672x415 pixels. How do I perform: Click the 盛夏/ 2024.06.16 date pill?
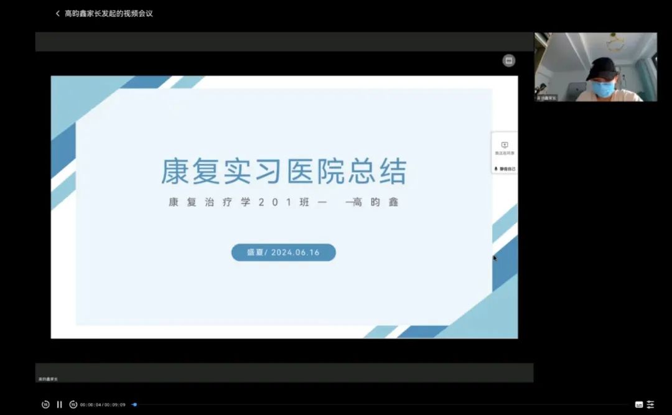(x=284, y=252)
